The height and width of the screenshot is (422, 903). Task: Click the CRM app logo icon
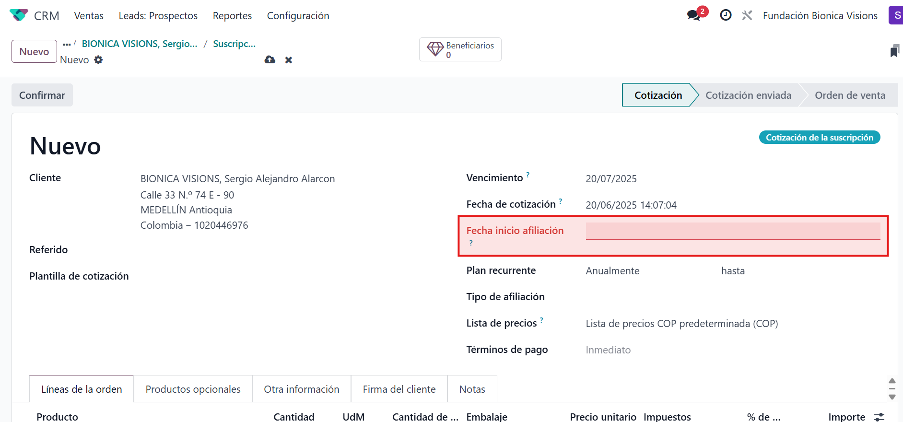click(19, 15)
